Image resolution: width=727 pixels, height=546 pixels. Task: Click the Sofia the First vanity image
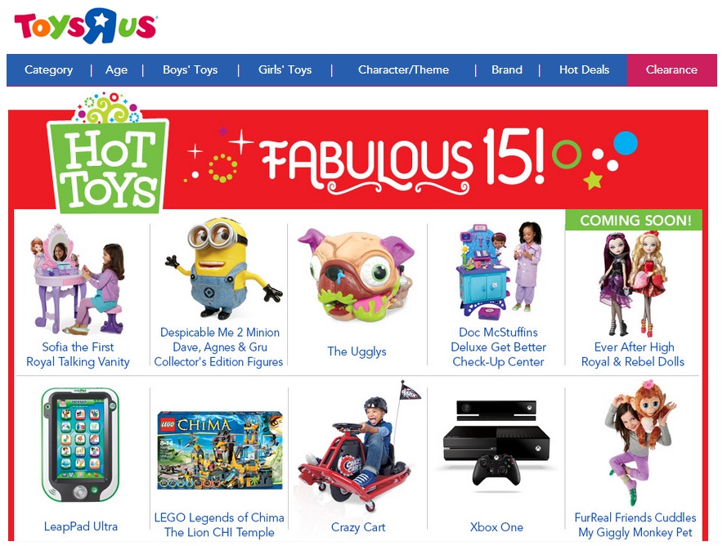(x=78, y=279)
